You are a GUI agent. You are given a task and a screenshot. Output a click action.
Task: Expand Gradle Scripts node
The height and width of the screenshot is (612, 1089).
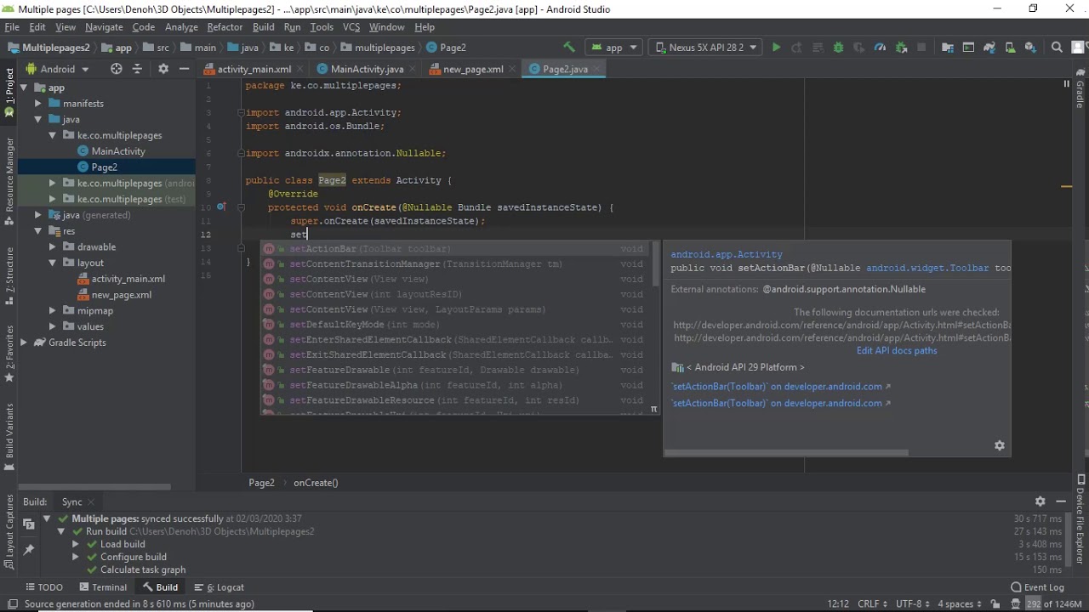[24, 343]
